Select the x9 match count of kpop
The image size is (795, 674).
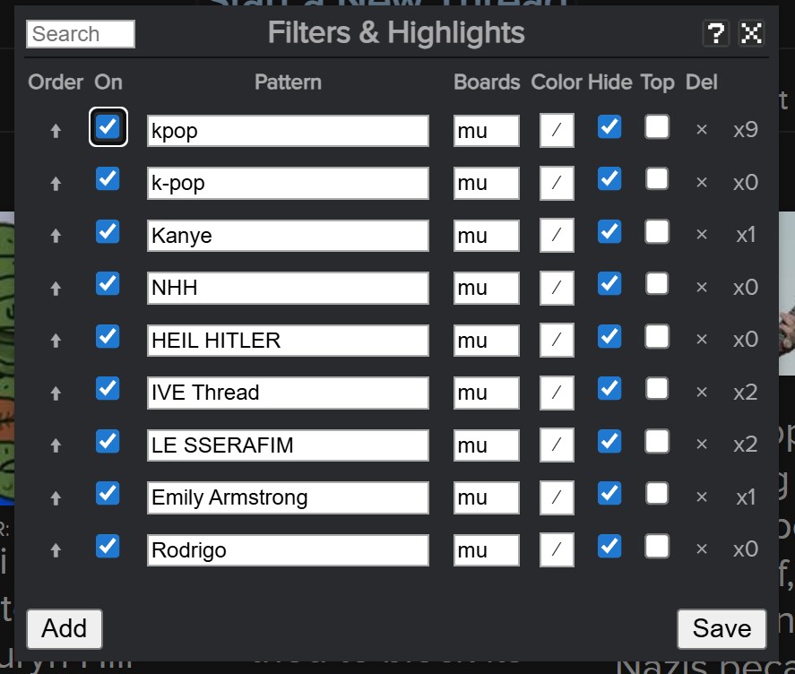pos(746,130)
